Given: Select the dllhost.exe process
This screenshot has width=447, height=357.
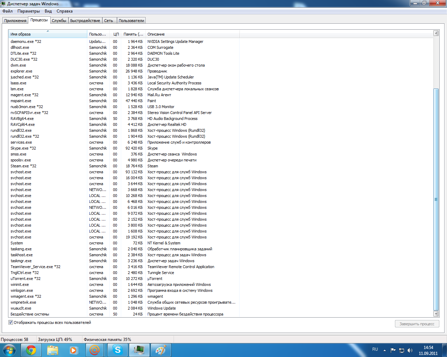Looking at the screenshot, I should (x=124, y=47).
